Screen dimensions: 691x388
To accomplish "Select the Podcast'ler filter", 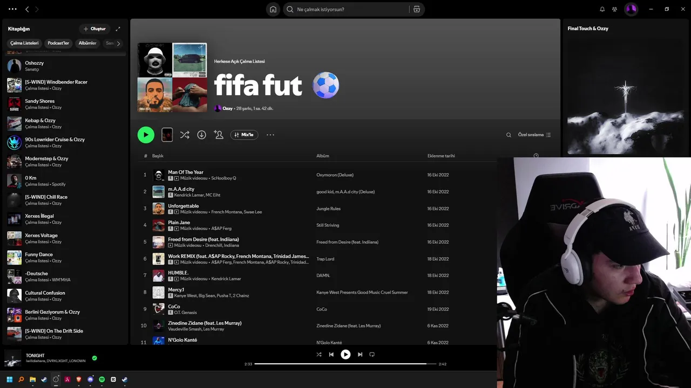I will (x=58, y=43).
